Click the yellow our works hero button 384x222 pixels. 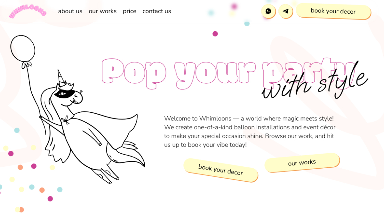tap(302, 163)
